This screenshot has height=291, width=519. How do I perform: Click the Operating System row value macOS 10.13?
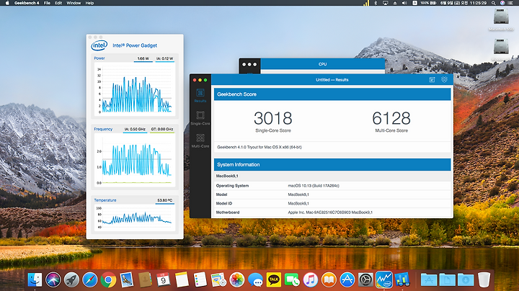click(314, 186)
